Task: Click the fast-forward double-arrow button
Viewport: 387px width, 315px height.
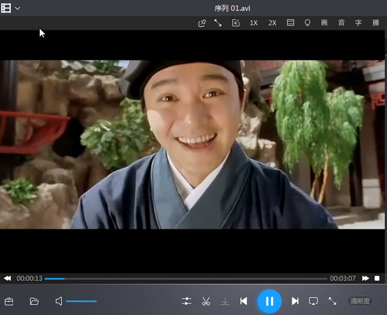Action: (x=366, y=278)
